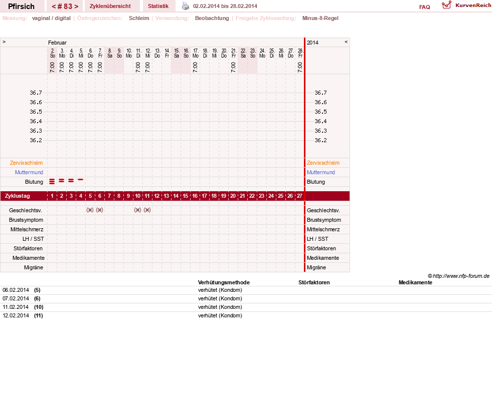Click intercourse marker on cycle day 10
The width and height of the screenshot is (492, 402).
pyautogui.click(x=137, y=210)
